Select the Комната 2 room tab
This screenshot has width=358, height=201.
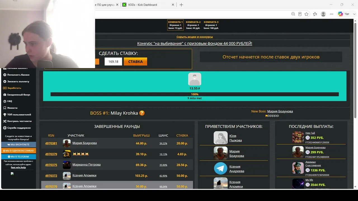(x=193, y=25)
